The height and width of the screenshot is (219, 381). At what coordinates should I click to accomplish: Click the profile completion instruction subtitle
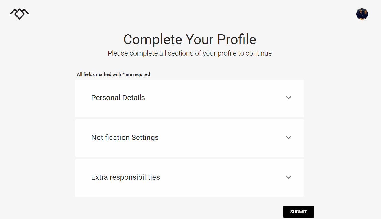coord(190,53)
